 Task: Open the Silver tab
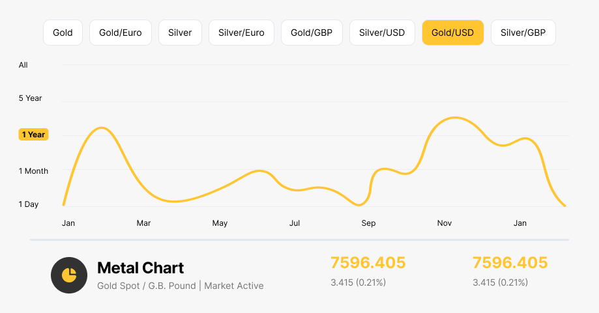pyautogui.click(x=180, y=33)
